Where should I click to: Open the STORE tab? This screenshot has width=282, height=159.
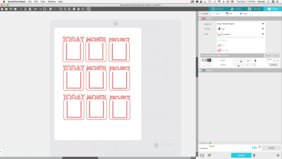point(236,9)
